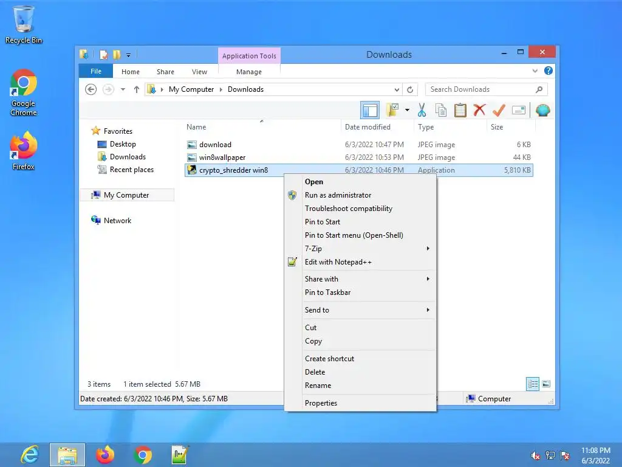Expand the arrow after My Computer breadcrumb
This screenshot has width=622, height=467.
point(221,89)
